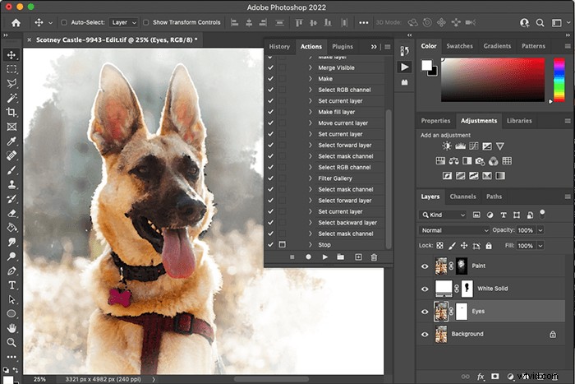Select the Zoom tool
575x384 pixels.
pos(11,342)
